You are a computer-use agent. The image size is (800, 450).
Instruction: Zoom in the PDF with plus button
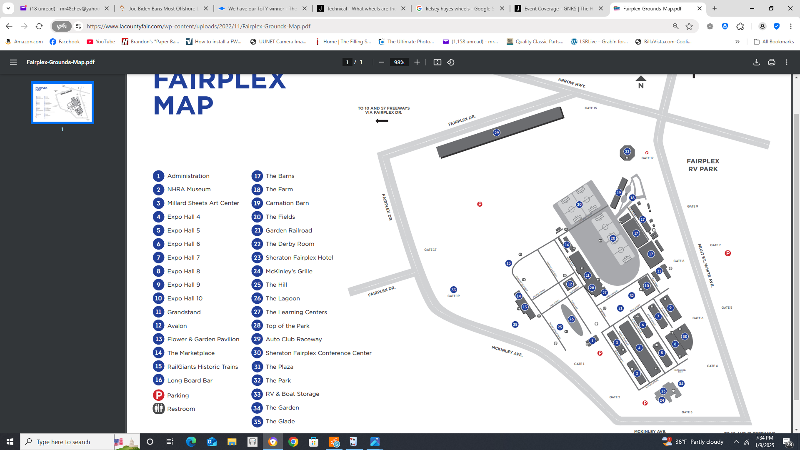tap(417, 62)
